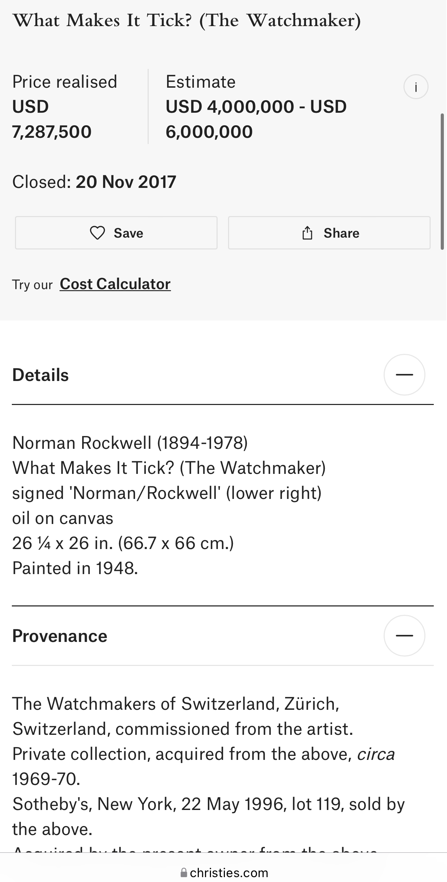
Task: Click the vertical scrollbar on the right edge
Action: pos(442,181)
